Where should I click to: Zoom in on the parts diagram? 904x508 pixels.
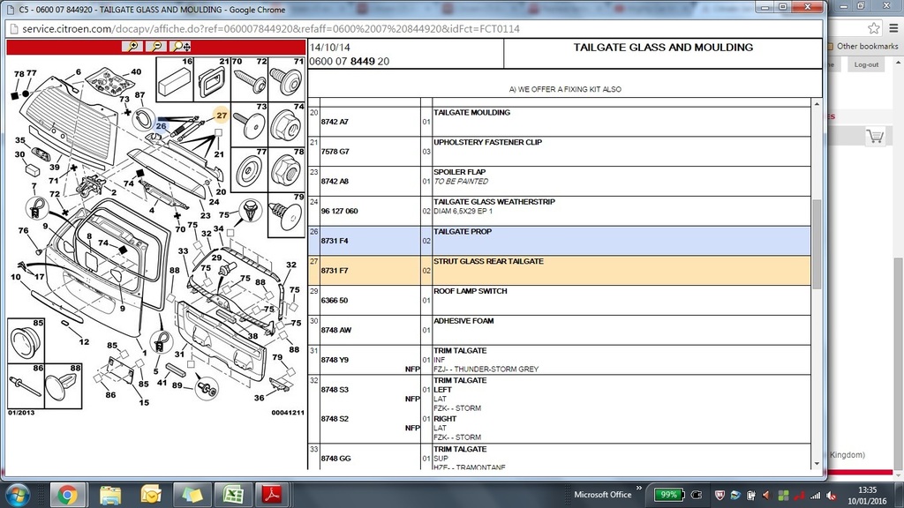132,47
